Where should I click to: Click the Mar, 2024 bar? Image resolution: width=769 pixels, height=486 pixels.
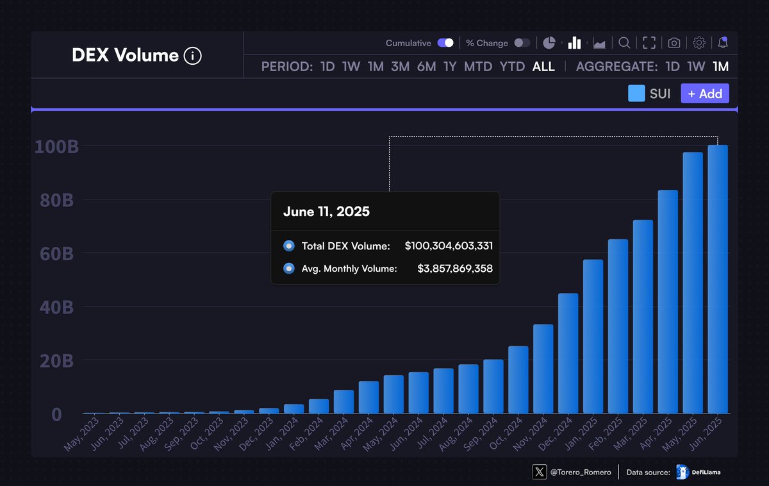pyautogui.click(x=344, y=401)
